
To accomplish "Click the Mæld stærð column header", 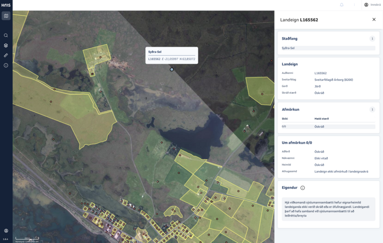I will pyautogui.click(x=322, y=119).
